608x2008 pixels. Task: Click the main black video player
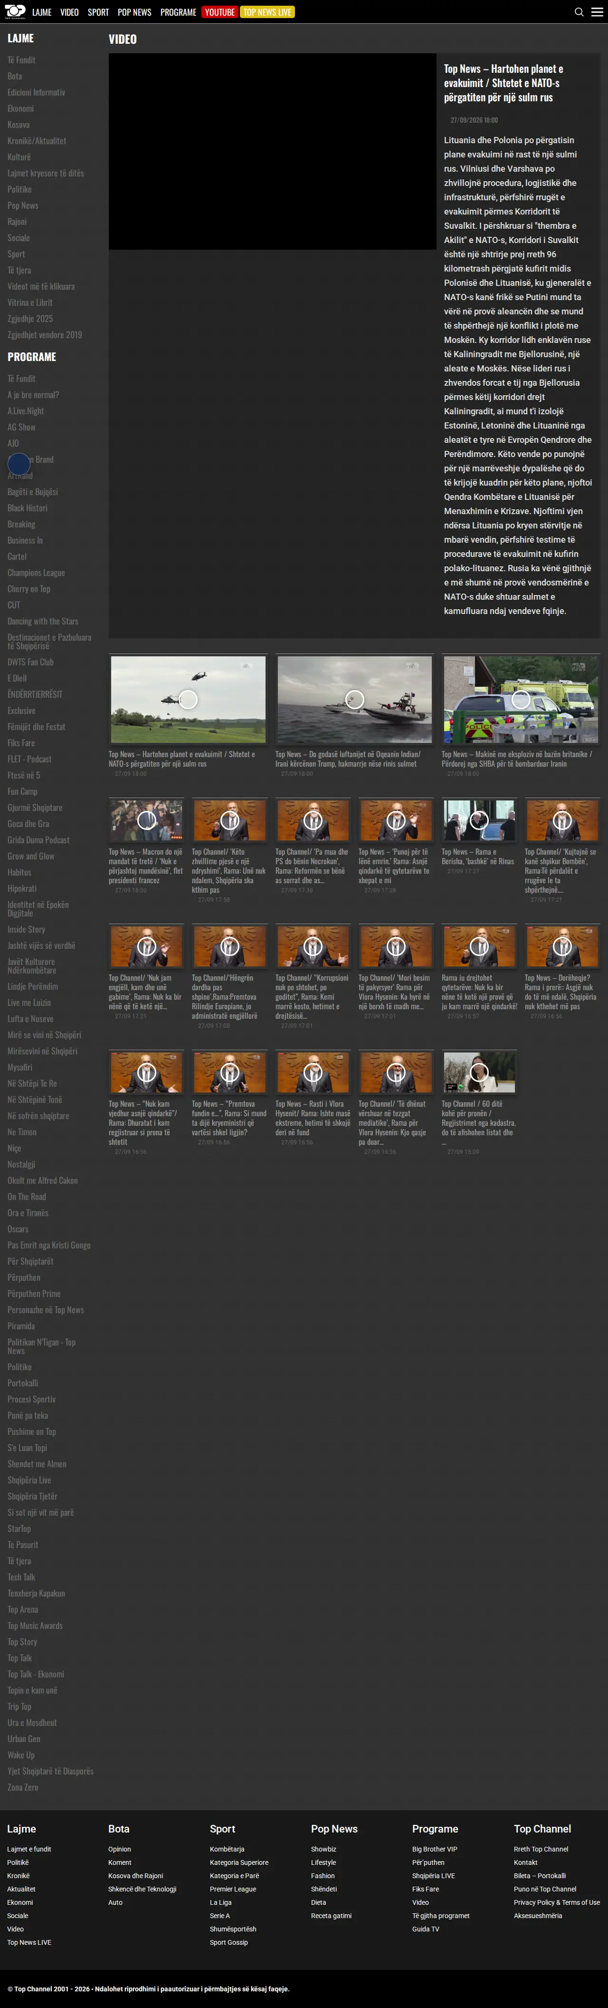(273, 151)
